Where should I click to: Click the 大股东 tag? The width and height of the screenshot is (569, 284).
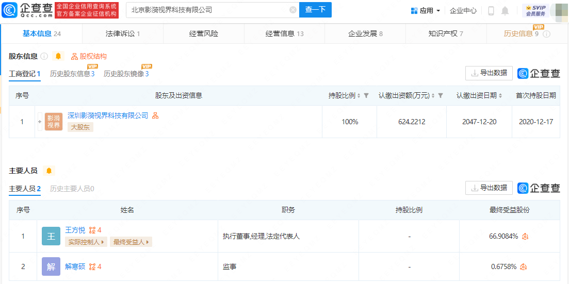(80, 127)
